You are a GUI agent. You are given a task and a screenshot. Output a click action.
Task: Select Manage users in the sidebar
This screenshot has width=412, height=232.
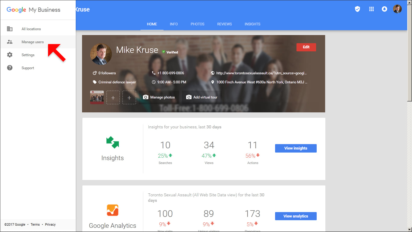click(38, 42)
